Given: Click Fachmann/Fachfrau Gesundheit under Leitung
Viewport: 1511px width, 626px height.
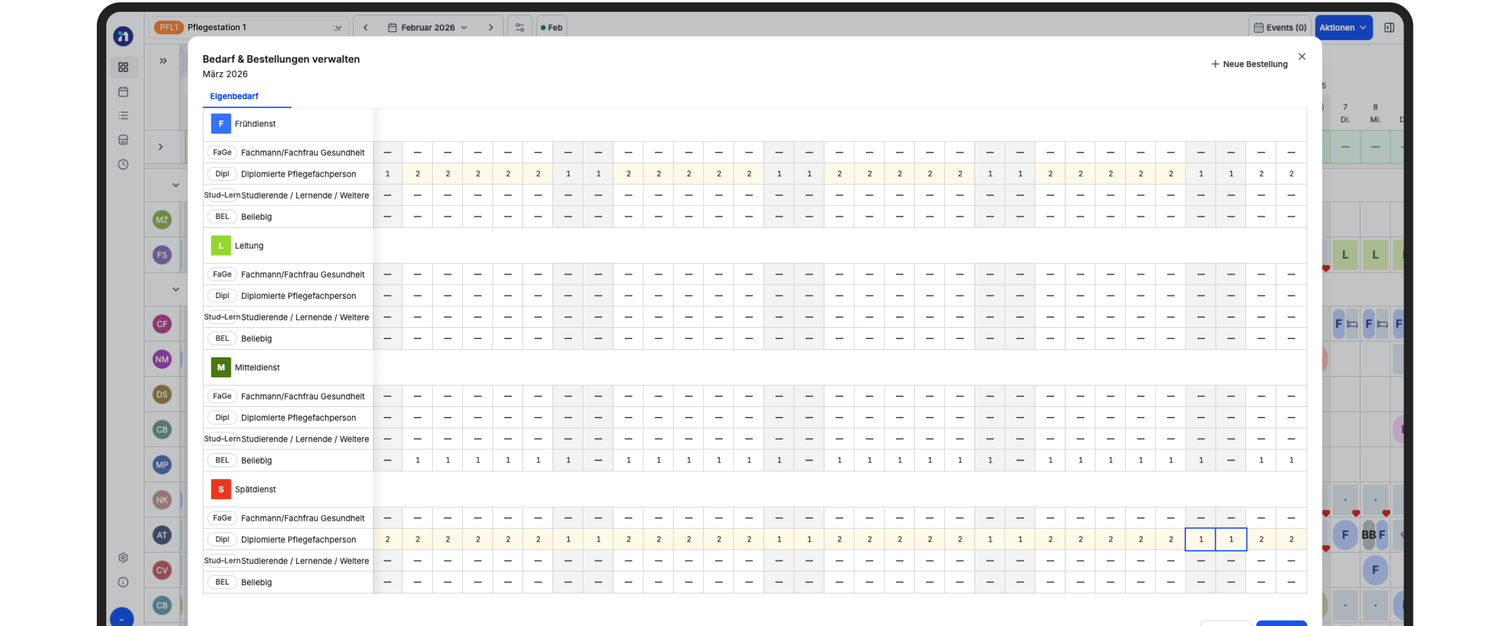Looking at the screenshot, I should click(303, 275).
